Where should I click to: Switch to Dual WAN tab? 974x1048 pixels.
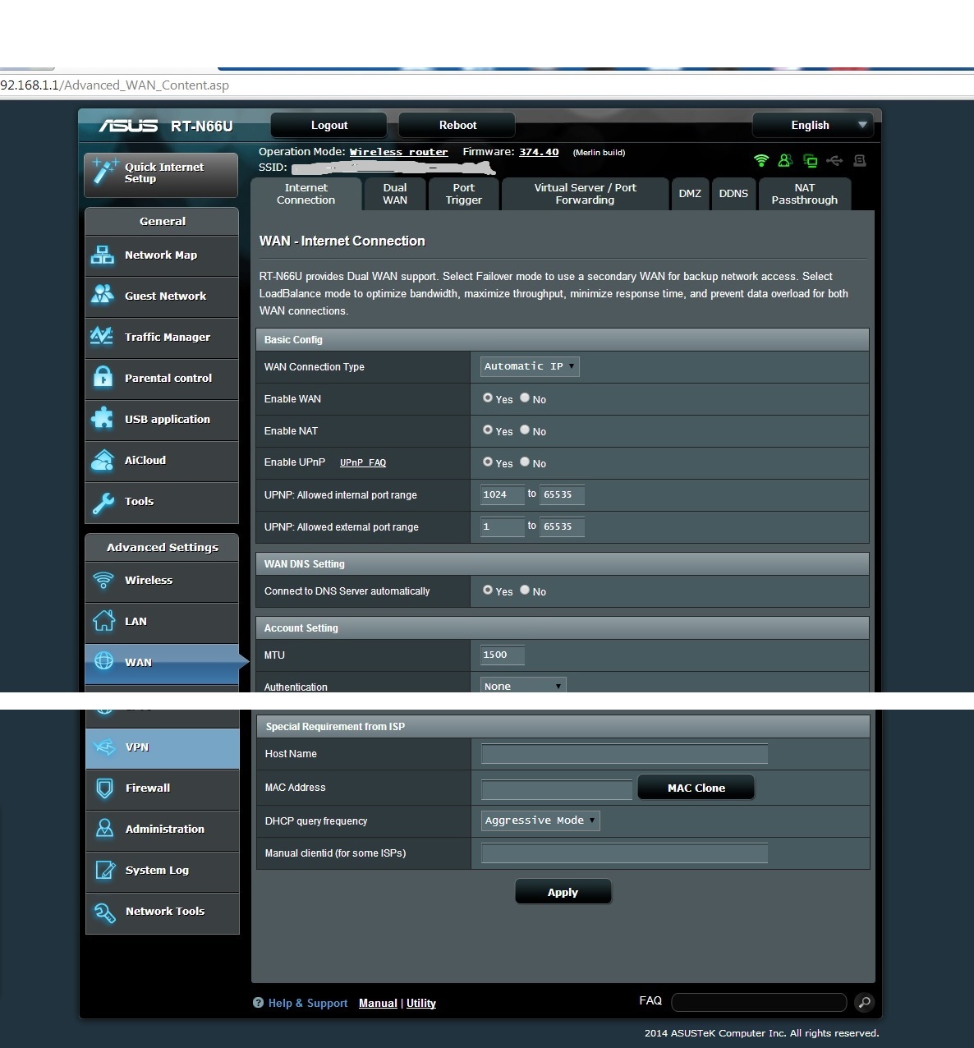(395, 194)
